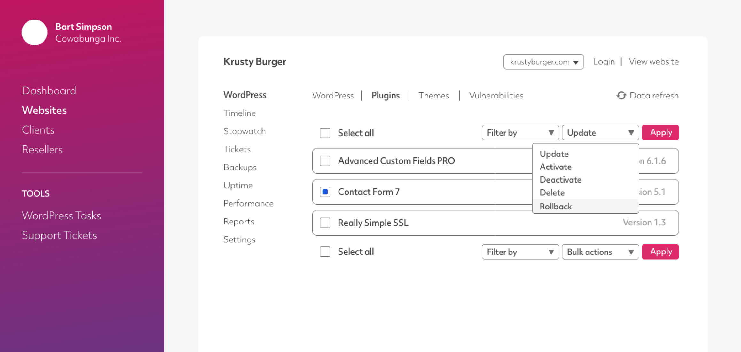Navigate to Clients in the sidebar

coord(38,130)
